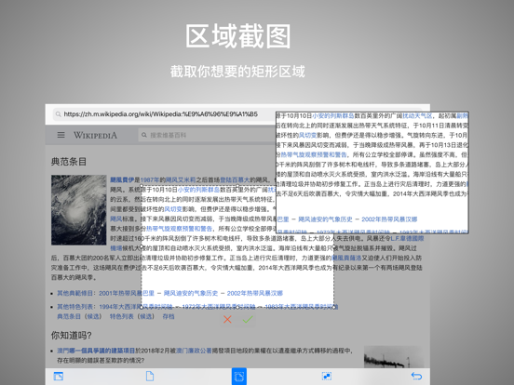Select the full-page capture tool
Viewport: 514px width, 385px height.
(x=150, y=376)
